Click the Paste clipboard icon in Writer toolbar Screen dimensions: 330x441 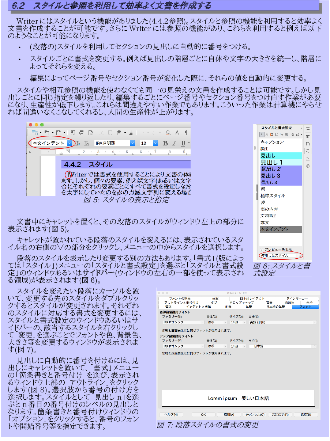point(119,133)
